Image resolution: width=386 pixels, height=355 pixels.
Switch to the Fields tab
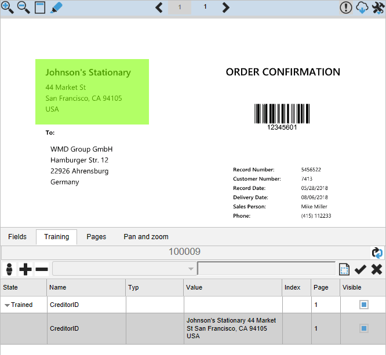click(x=17, y=237)
